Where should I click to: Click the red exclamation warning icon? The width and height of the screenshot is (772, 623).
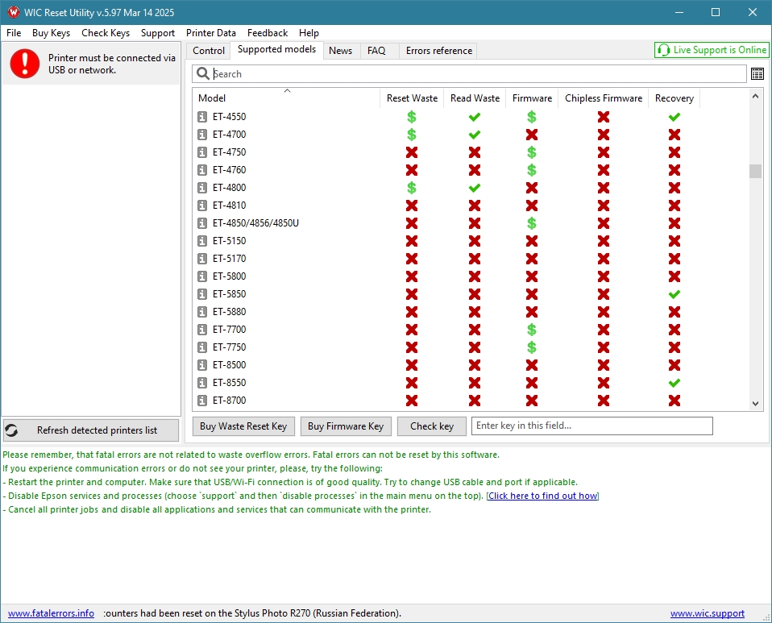click(x=25, y=64)
